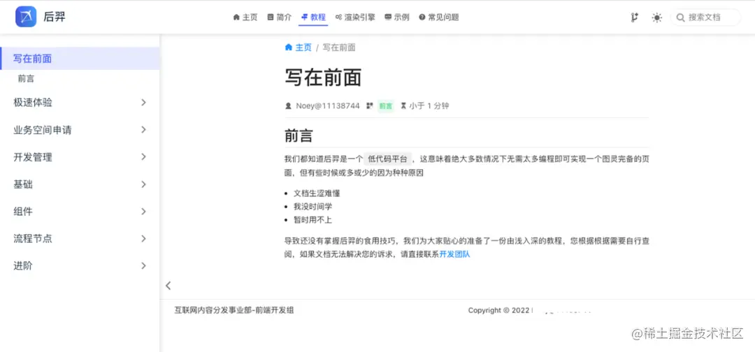Click the Copyright © 2022 footer text
This screenshot has width=755, height=352.
[499, 311]
